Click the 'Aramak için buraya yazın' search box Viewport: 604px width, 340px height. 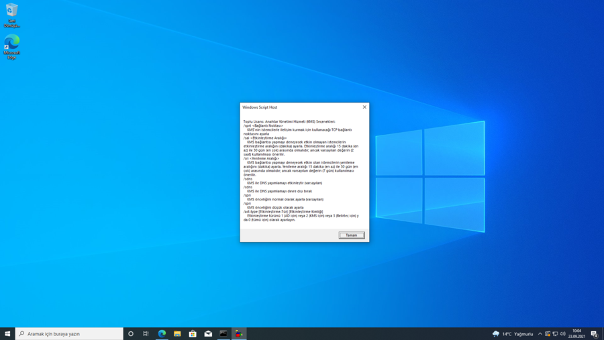69,333
